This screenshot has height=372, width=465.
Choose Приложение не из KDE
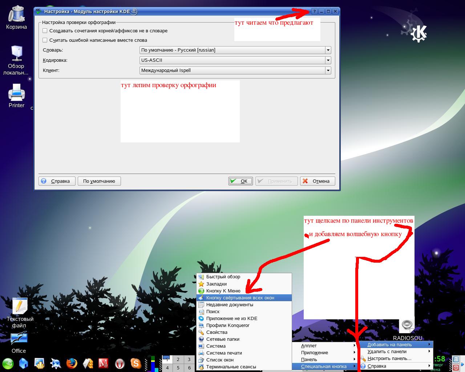pos(244,319)
